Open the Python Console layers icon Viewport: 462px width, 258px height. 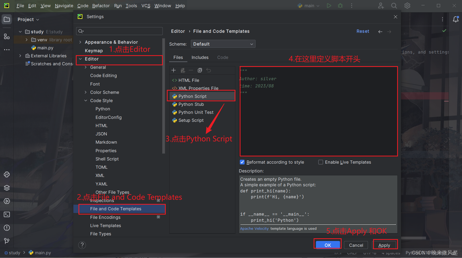[7, 188]
